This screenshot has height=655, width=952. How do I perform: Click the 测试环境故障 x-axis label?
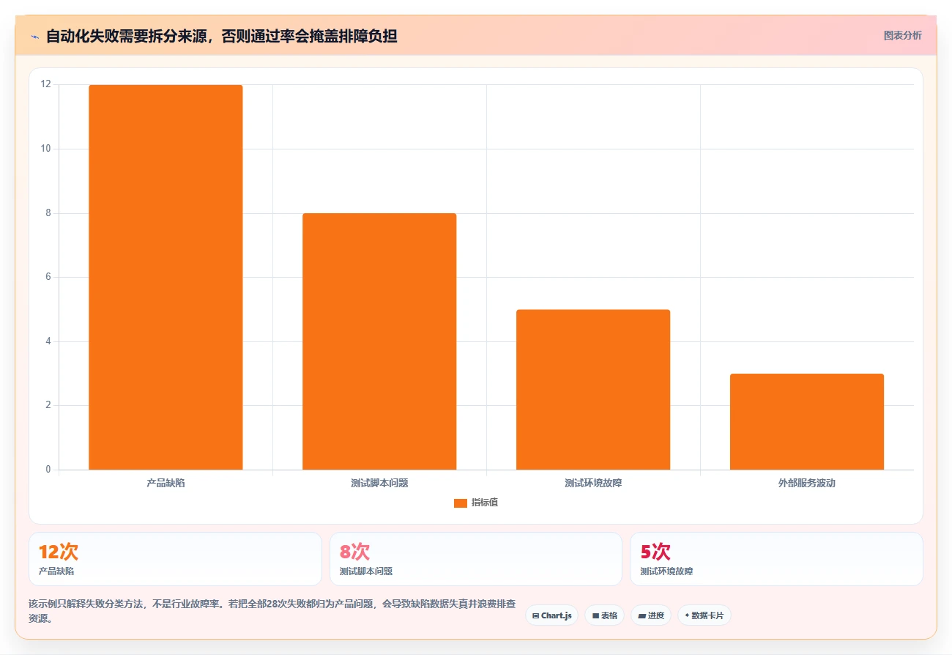coord(593,483)
